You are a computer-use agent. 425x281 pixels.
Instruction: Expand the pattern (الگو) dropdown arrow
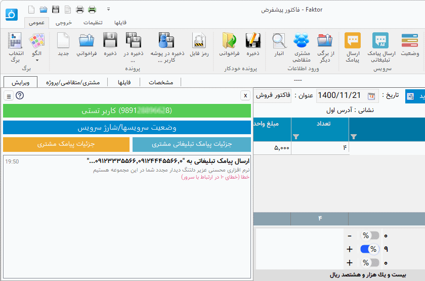tap(37, 60)
